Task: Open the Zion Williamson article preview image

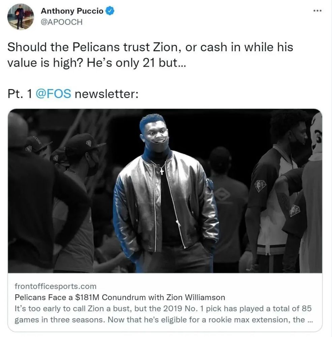Action: (165, 191)
